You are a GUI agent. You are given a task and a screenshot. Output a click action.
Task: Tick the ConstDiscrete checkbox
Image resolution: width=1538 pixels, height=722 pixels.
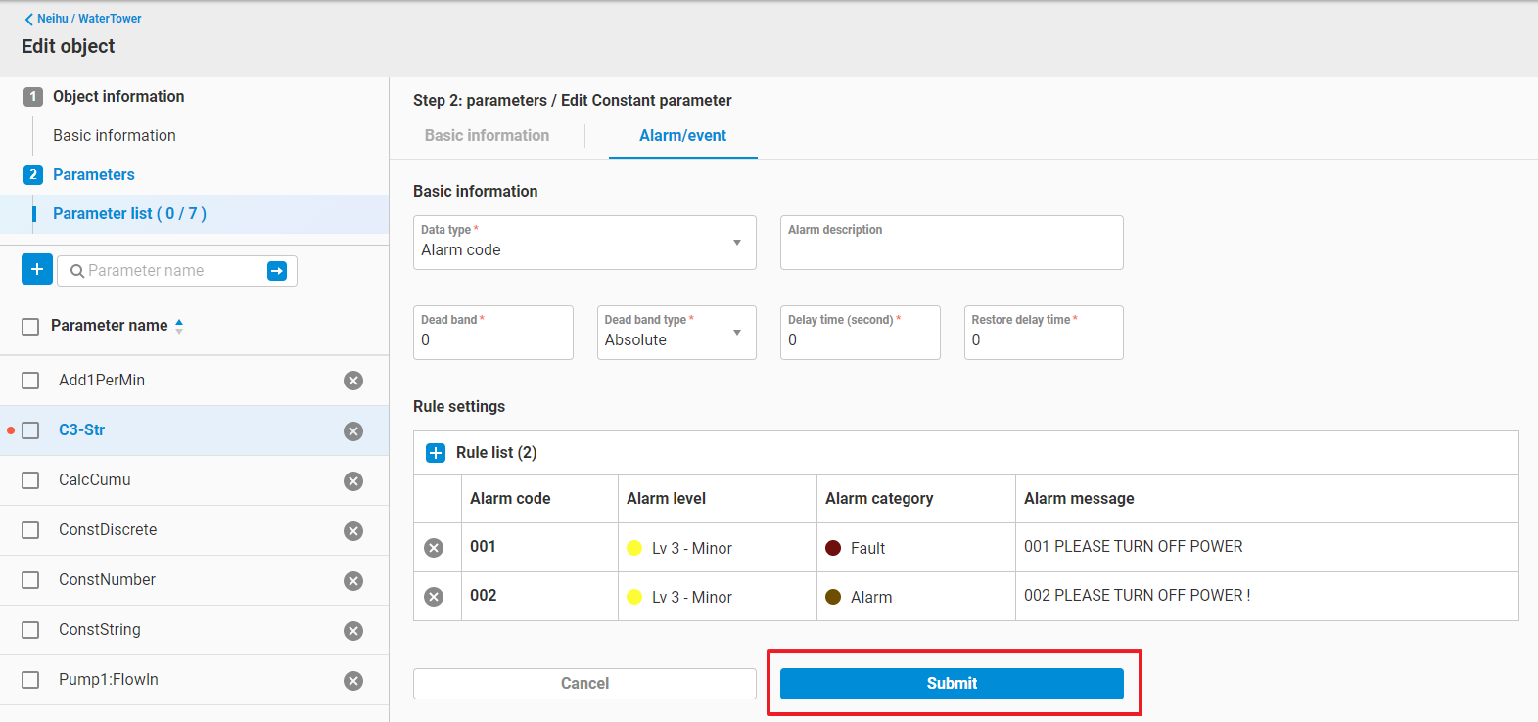30,530
